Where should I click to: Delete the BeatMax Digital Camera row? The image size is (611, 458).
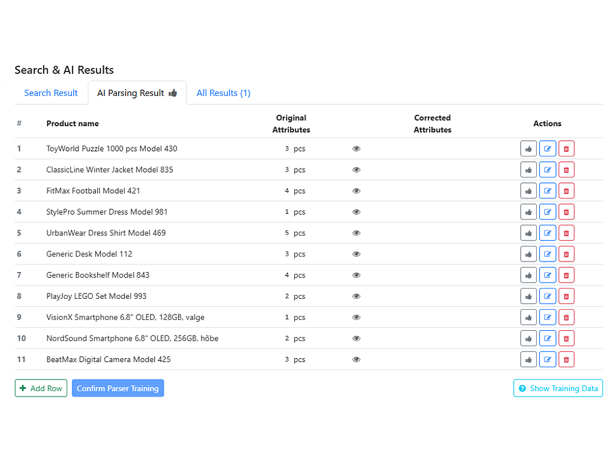(566, 359)
